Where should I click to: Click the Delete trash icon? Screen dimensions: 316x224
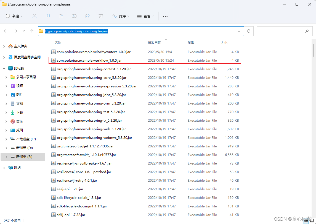[x=101, y=16]
